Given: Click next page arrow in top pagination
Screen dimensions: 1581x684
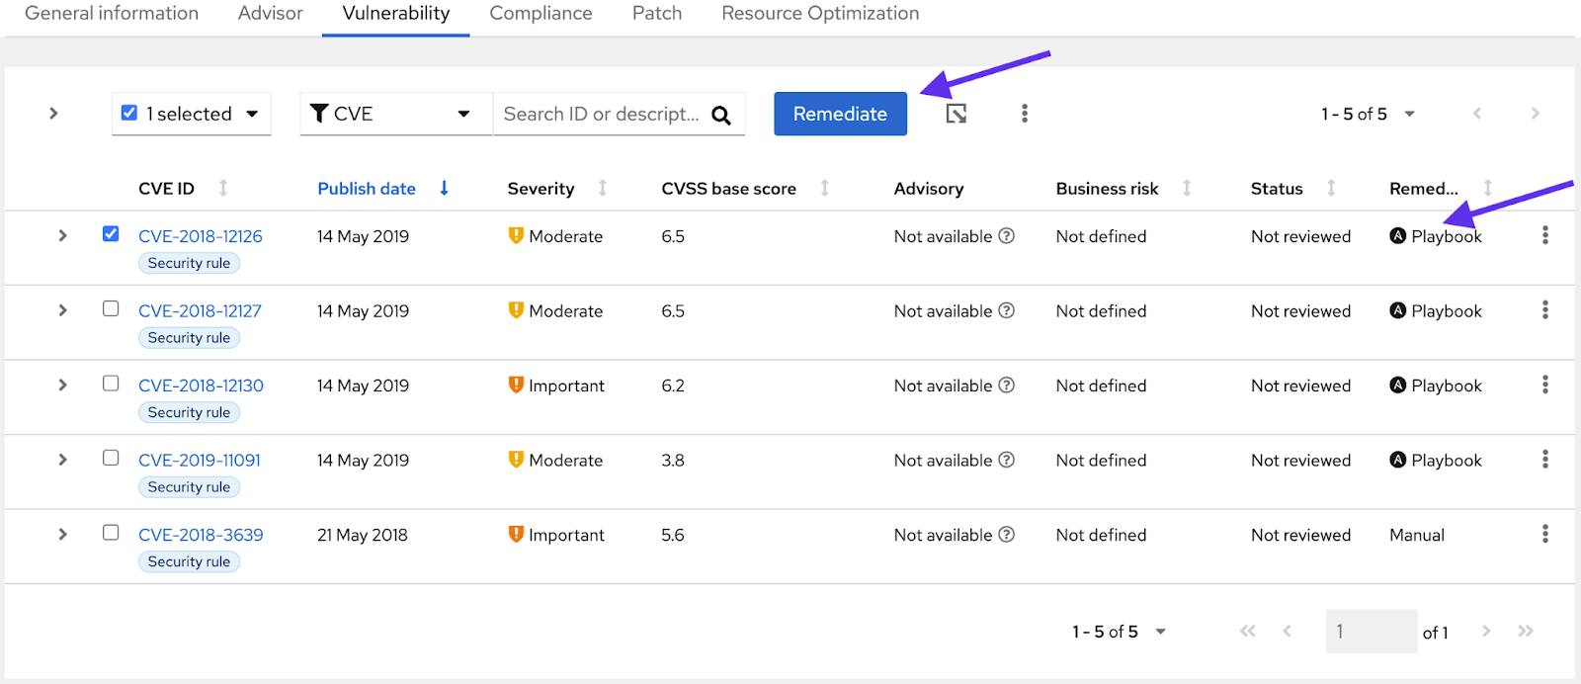Looking at the screenshot, I should click(x=1535, y=114).
